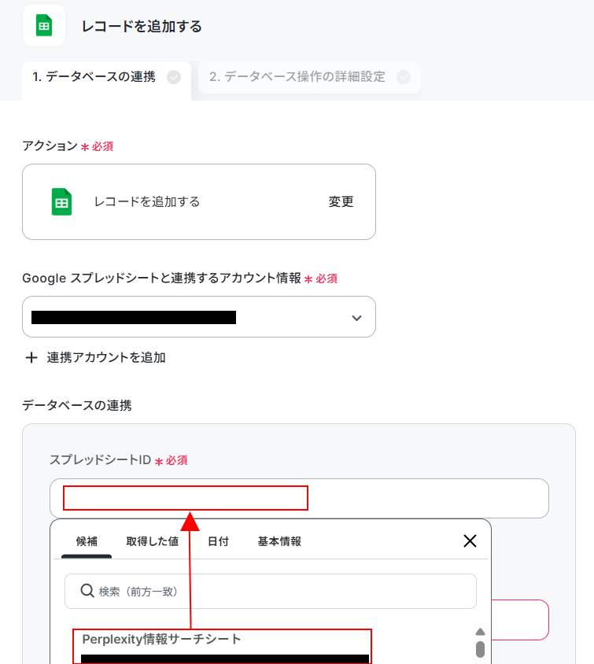The image size is (594, 664).
Task: Click the 変更 button on the action card
Action: click(x=341, y=201)
